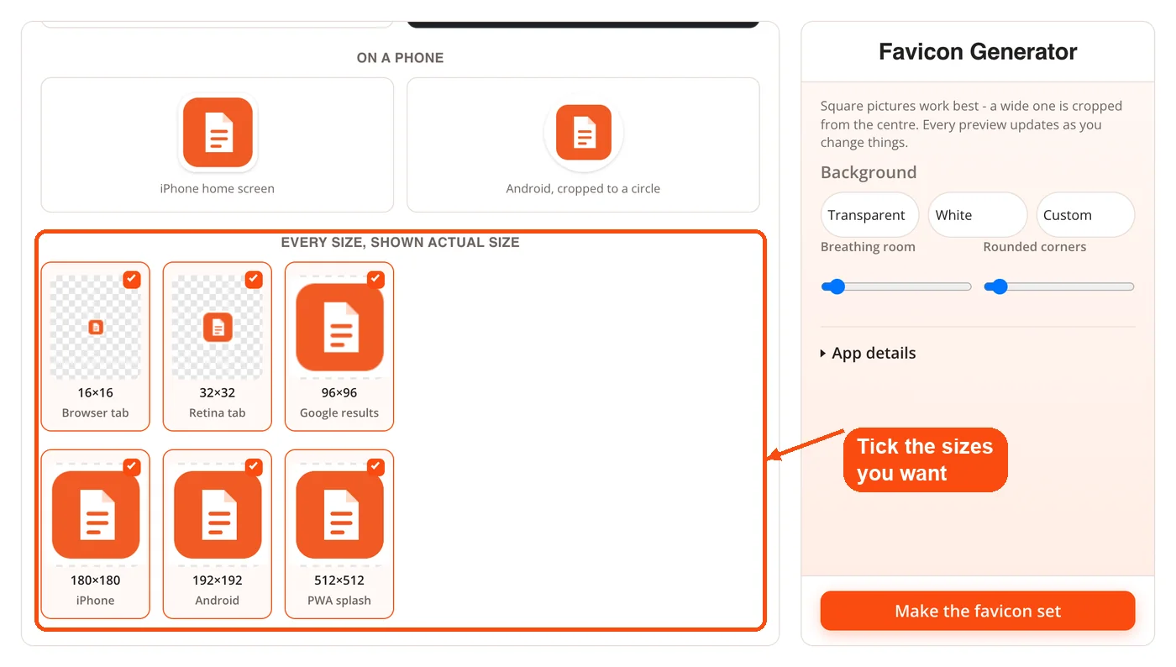Adjust the Breathing room slider

(x=896, y=286)
